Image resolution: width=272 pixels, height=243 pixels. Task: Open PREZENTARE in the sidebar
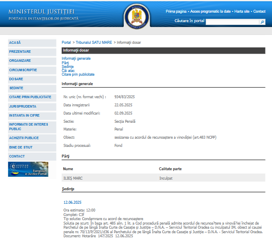click(20, 52)
